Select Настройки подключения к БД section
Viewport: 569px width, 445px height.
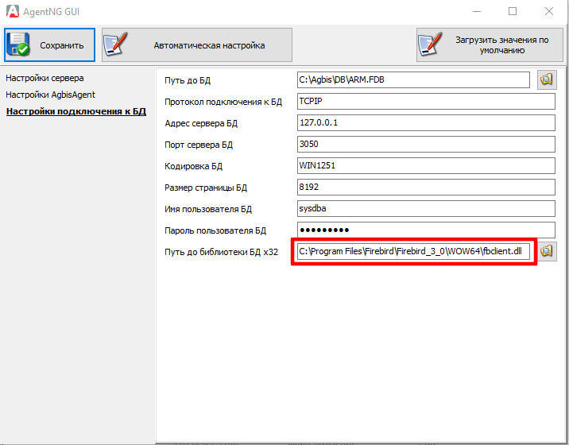coord(75,111)
